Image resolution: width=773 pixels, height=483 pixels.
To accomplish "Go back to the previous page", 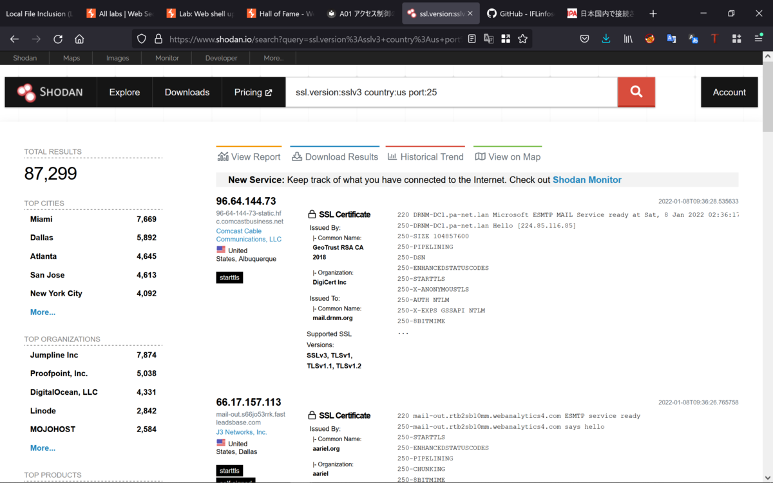I will pos(14,39).
